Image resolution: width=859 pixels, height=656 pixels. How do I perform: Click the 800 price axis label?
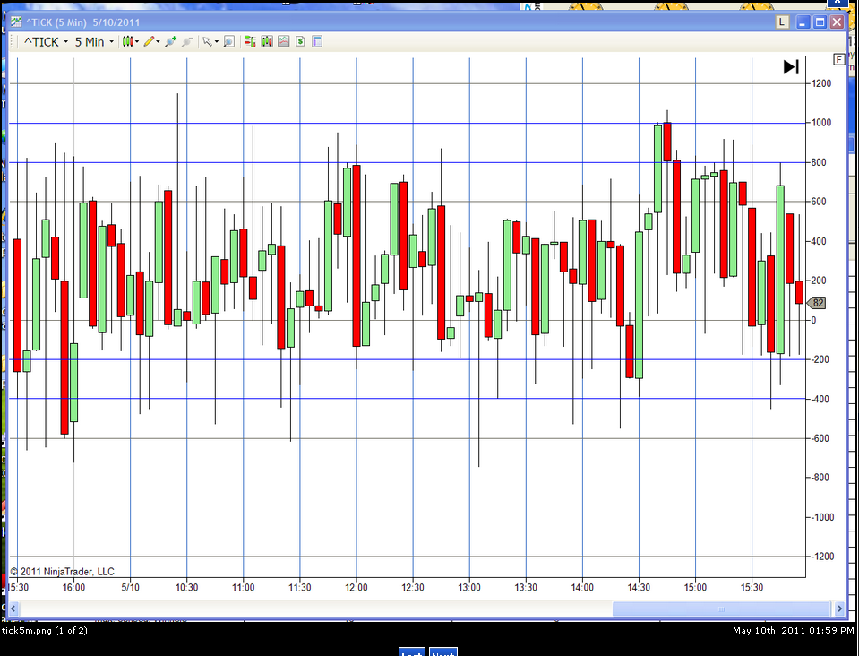[819, 162]
